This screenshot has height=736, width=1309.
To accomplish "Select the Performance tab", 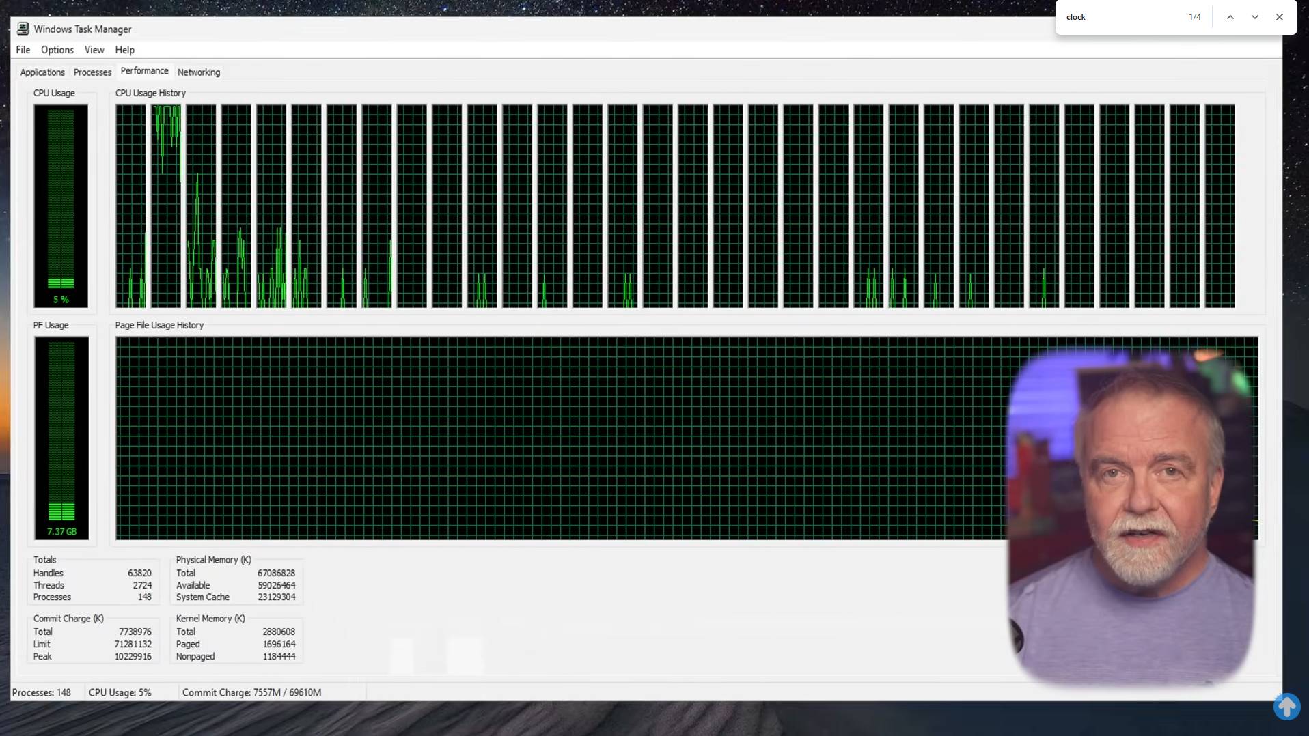I will [144, 71].
